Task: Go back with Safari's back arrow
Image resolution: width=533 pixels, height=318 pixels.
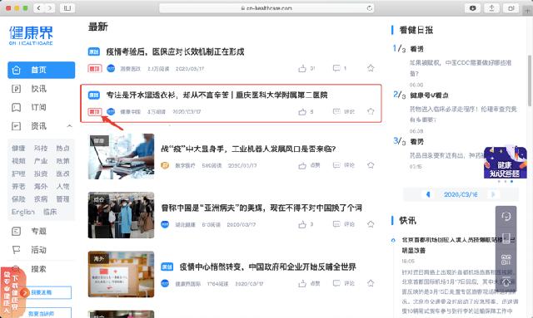Action: tap(39, 7)
